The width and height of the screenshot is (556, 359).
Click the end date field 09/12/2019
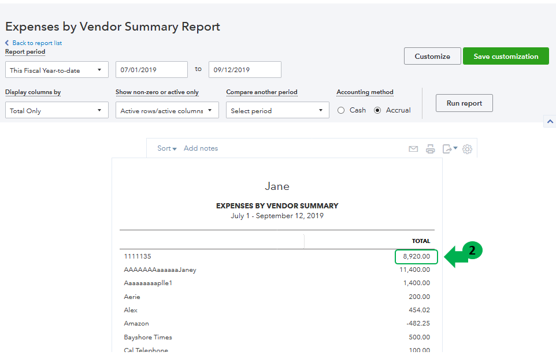pos(244,70)
